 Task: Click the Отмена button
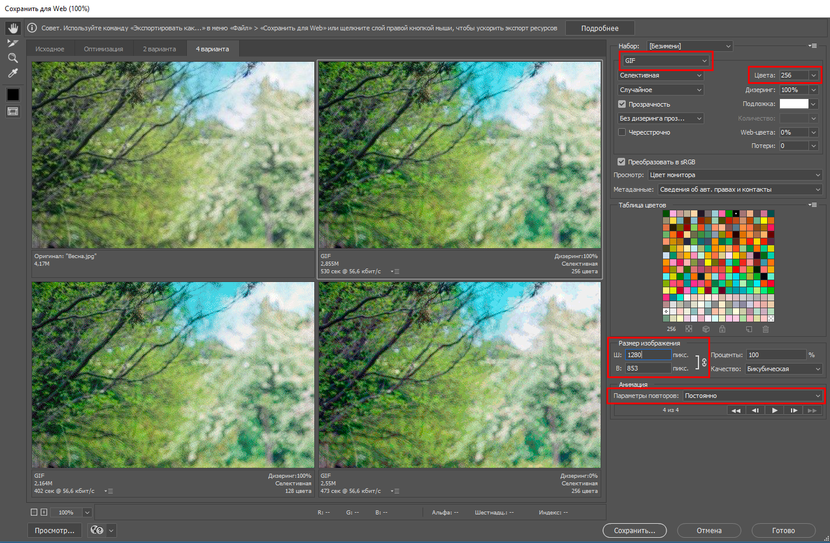(x=709, y=530)
